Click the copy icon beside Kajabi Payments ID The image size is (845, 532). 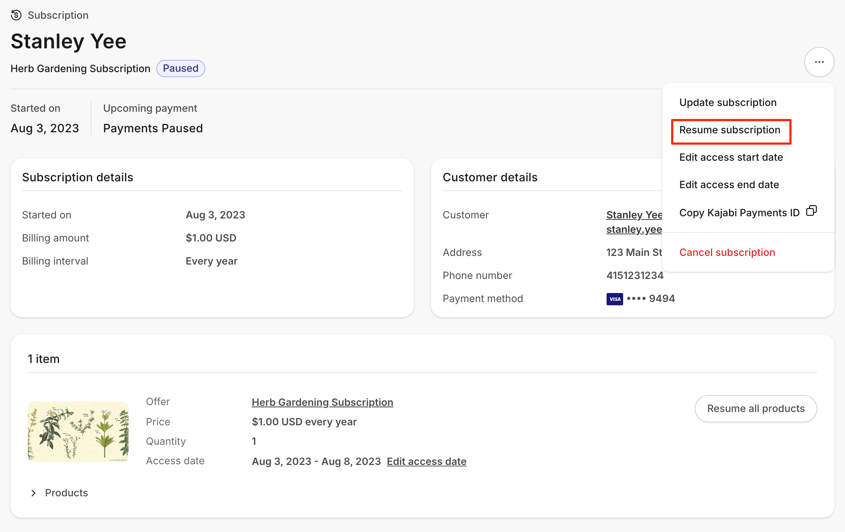811,211
